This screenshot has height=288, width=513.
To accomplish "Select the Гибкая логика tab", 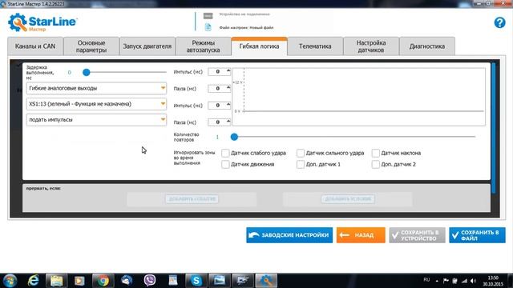I will pyautogui.click(x=259, y=46).
